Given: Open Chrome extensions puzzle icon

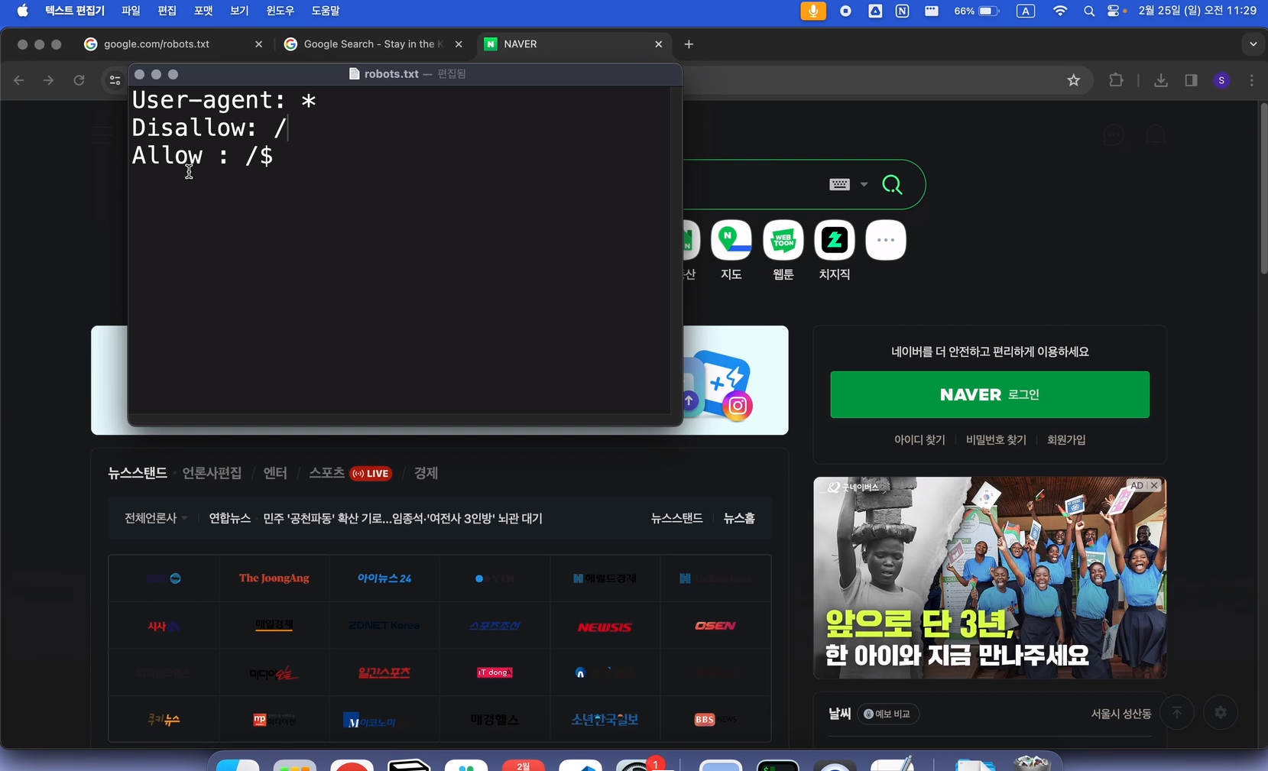Looking at the screenshot, I should click(x=1116, y=80).
